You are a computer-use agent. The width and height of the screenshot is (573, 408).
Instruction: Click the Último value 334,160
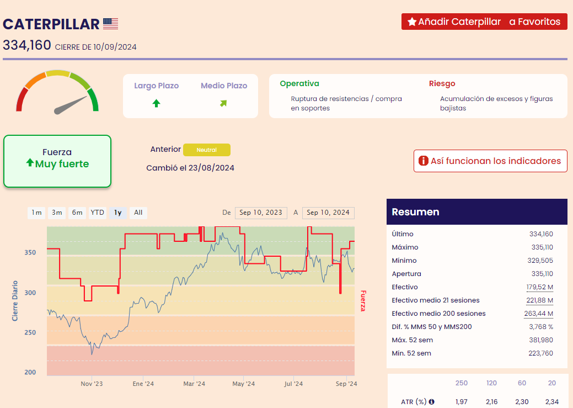pyautogui.click(x=541, y=234)
